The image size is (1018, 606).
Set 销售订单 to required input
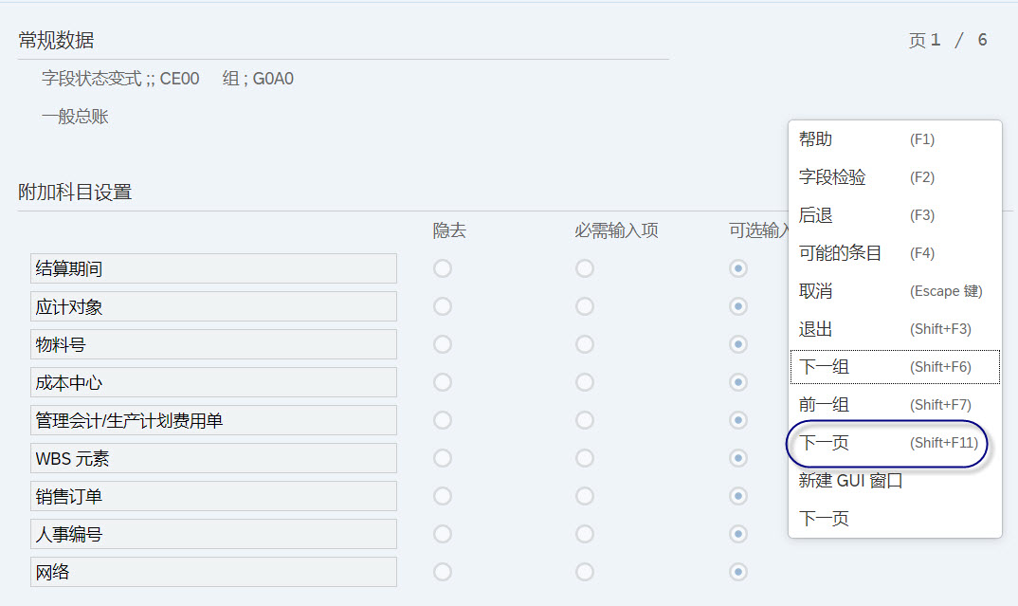tap(585, 496)
